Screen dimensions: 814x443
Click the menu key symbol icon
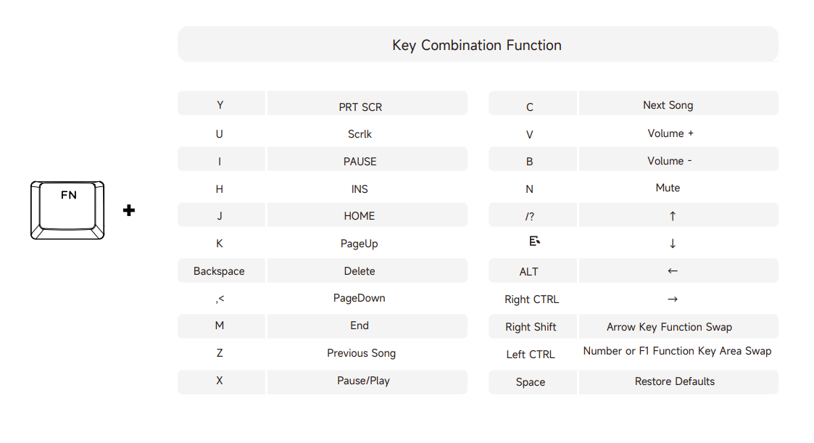point(534,241)
